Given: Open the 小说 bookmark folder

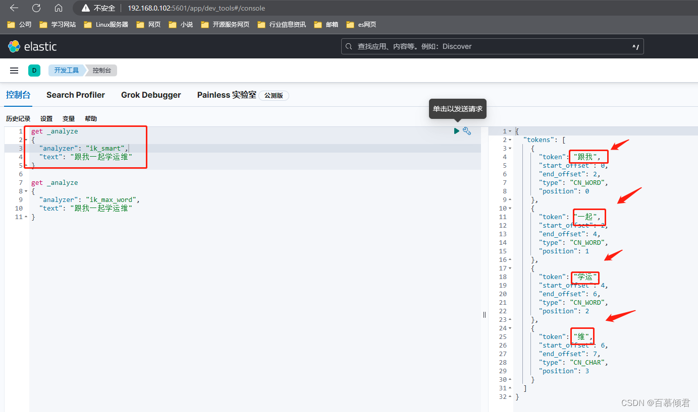Looking at the screenshot, I should tap(181, 24).
